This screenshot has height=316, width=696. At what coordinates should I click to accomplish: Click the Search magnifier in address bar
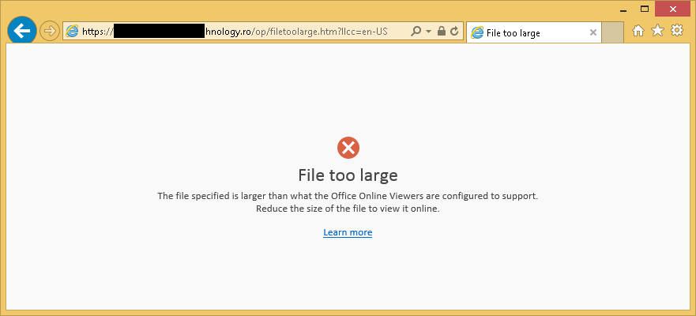(416, 31)
